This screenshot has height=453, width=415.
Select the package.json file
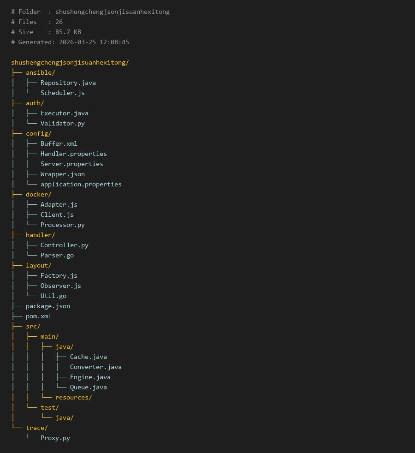coord(47,306)
